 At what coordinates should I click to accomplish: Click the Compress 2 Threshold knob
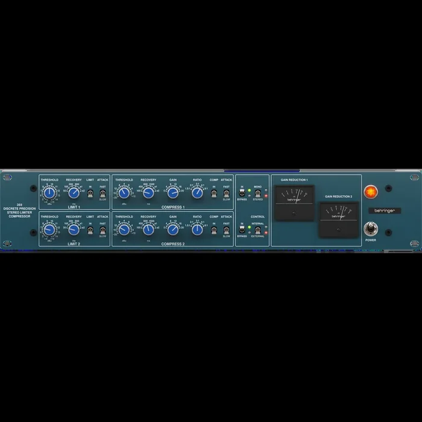(124, 230)
